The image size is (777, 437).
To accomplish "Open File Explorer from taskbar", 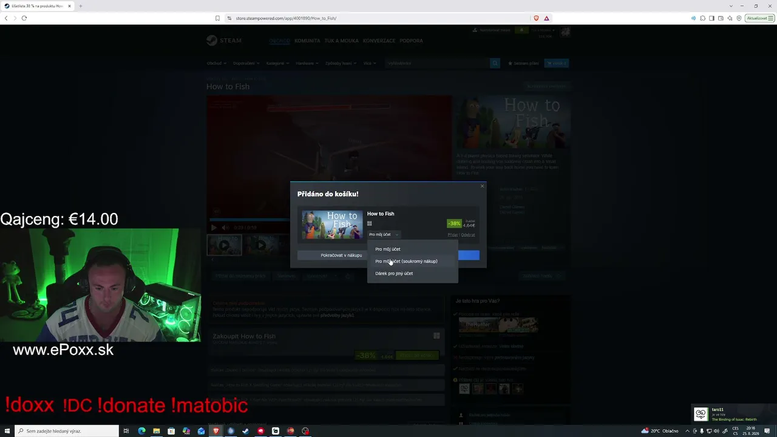I will [x=156, y=431].
